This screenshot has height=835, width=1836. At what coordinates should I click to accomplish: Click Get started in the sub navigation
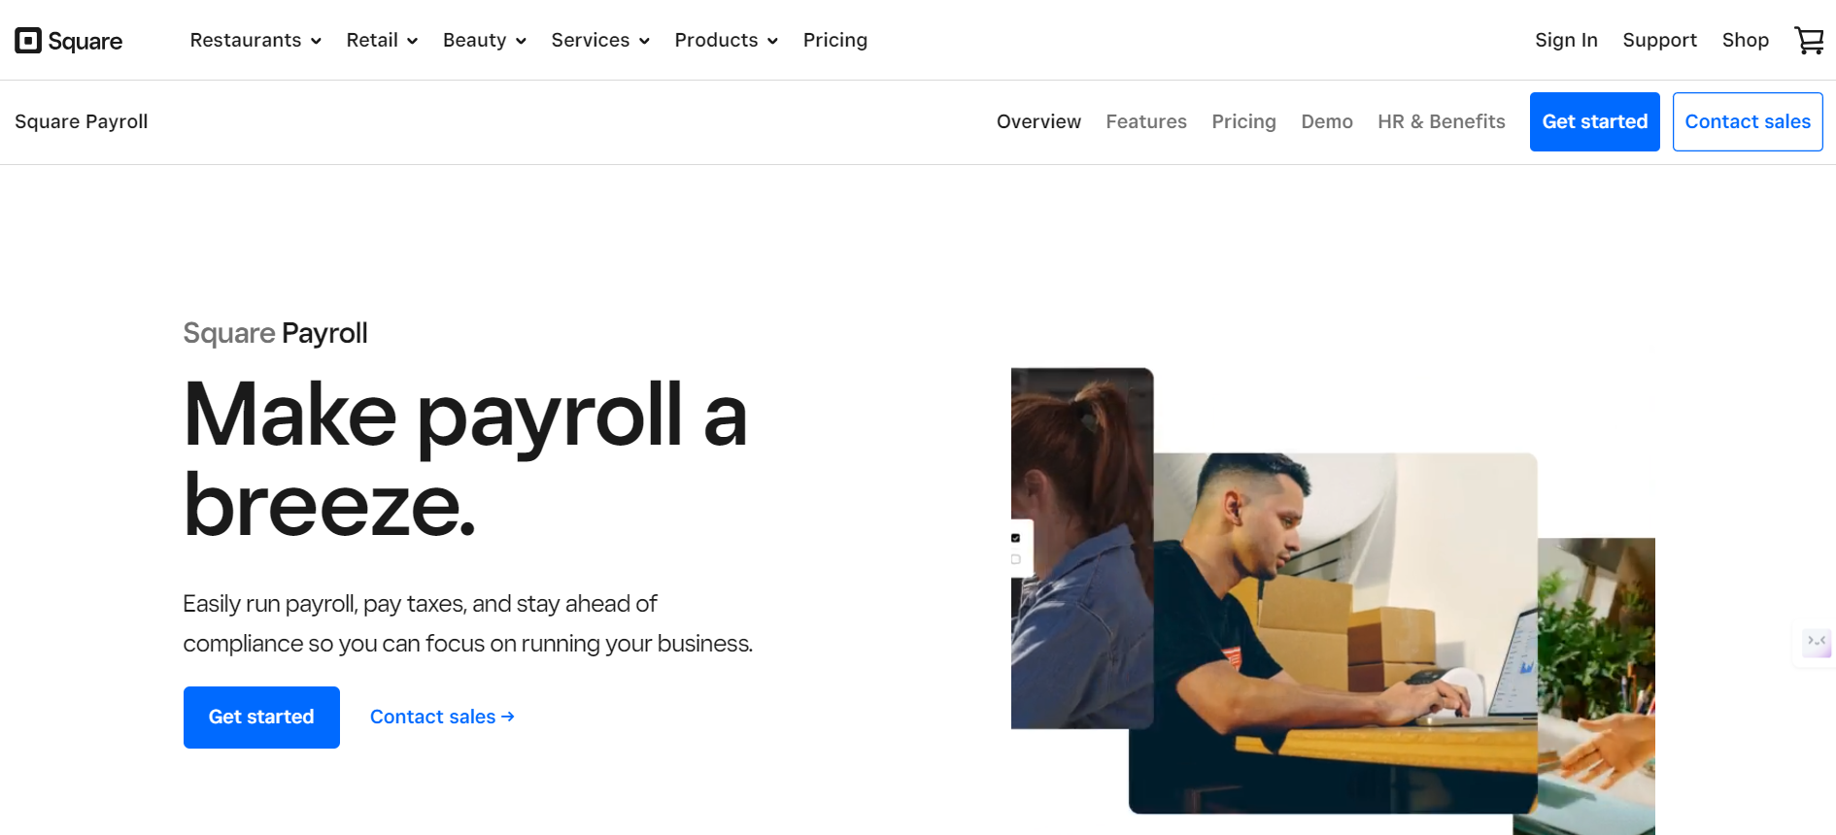tap(1595, 121)
